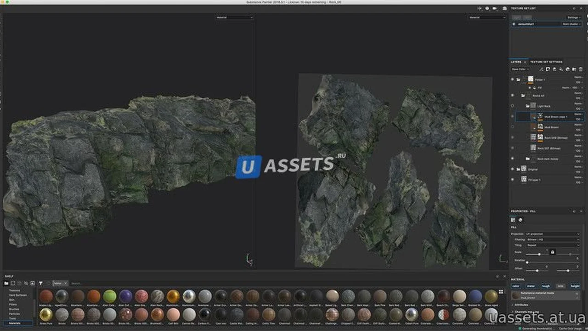
Task: Adjust the Scale slider
Action: point(537,254)
